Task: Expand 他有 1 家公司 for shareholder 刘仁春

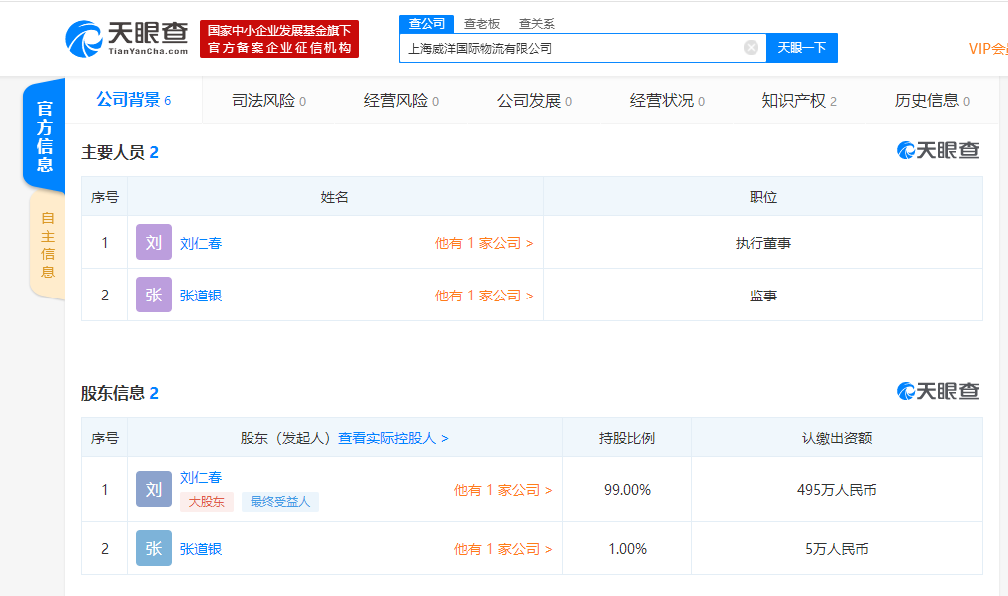Action: pos(502,490)
